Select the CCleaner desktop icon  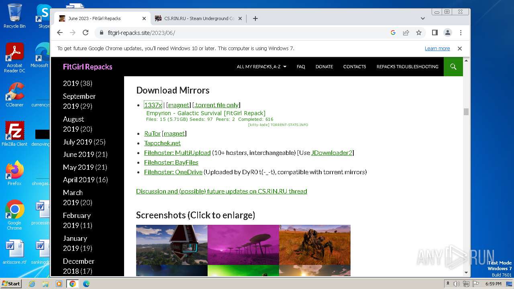pyautogui.click(x=14, y=95)
